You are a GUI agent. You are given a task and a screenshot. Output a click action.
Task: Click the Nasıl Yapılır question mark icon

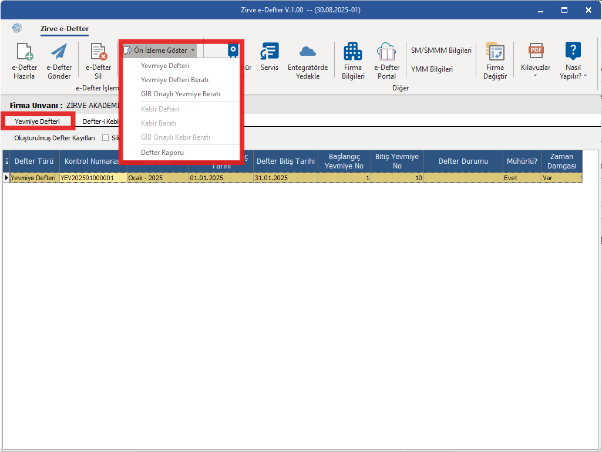(x=573, y=51)
